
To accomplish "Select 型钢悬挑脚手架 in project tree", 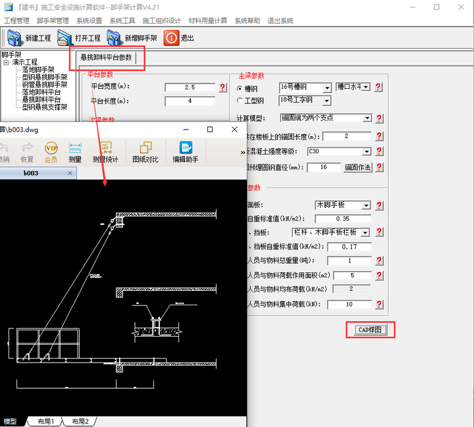I will point(45,77).
